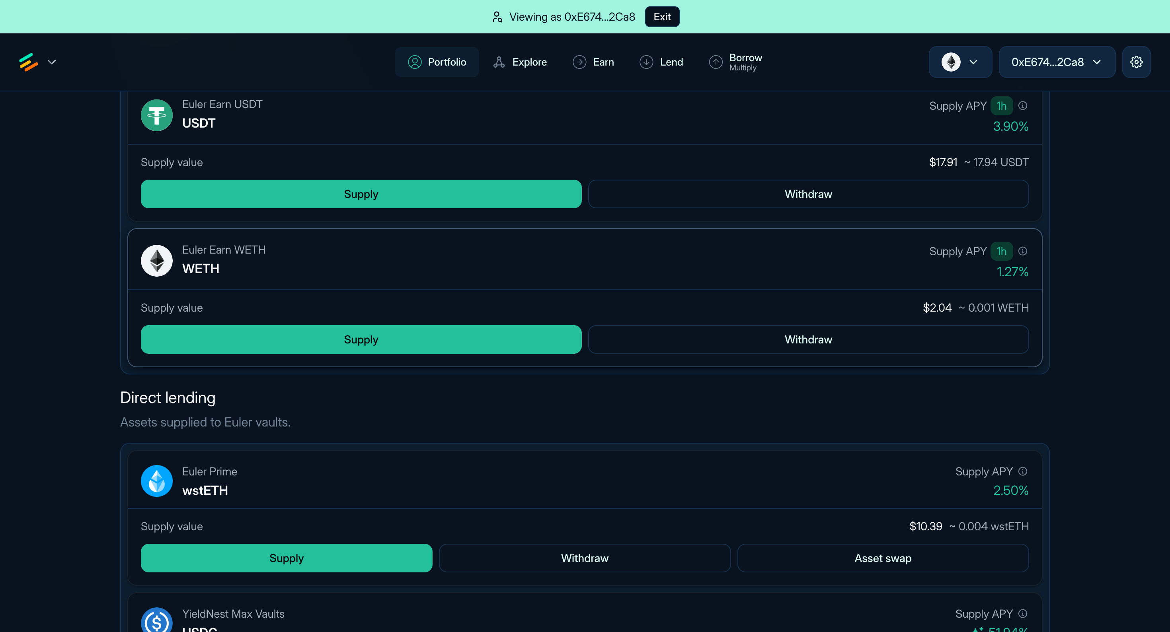
Task: Click the ~ 0.004 wstETH amount
Action: [x=989, y=527]
